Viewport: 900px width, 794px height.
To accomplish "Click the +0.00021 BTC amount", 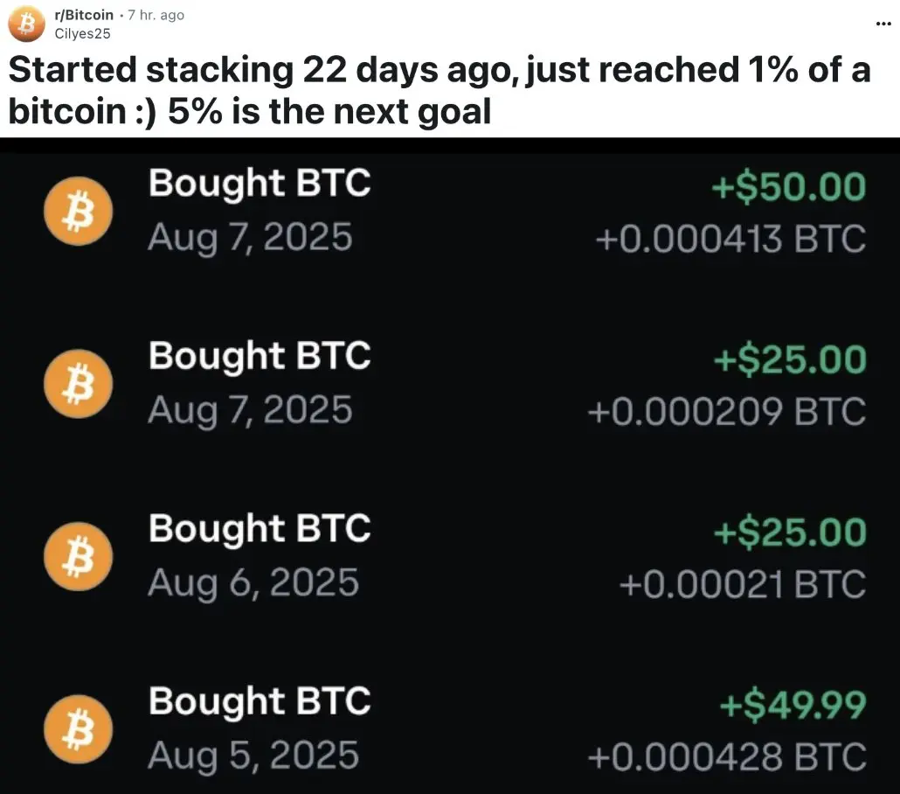I will [x=743, y=584].
